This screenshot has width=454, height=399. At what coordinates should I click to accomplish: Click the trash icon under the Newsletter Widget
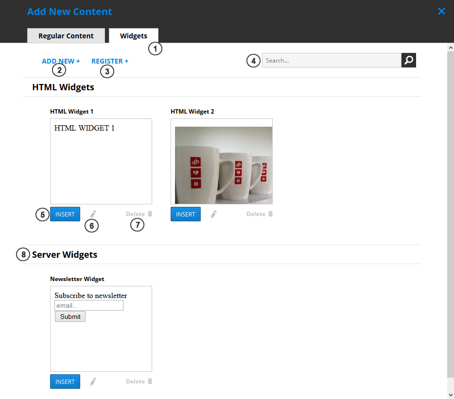[x=149, y=381]
